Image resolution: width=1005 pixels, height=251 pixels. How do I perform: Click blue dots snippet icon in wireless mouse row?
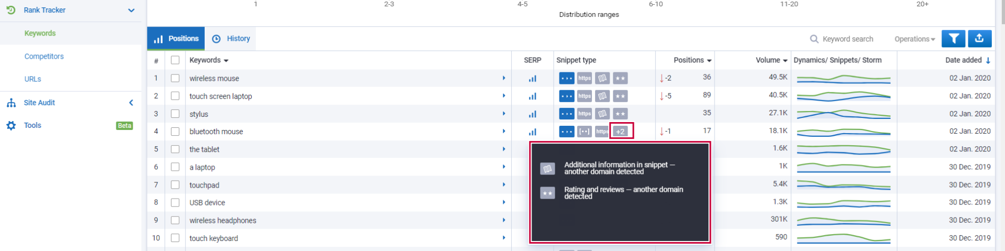[567, 78]
